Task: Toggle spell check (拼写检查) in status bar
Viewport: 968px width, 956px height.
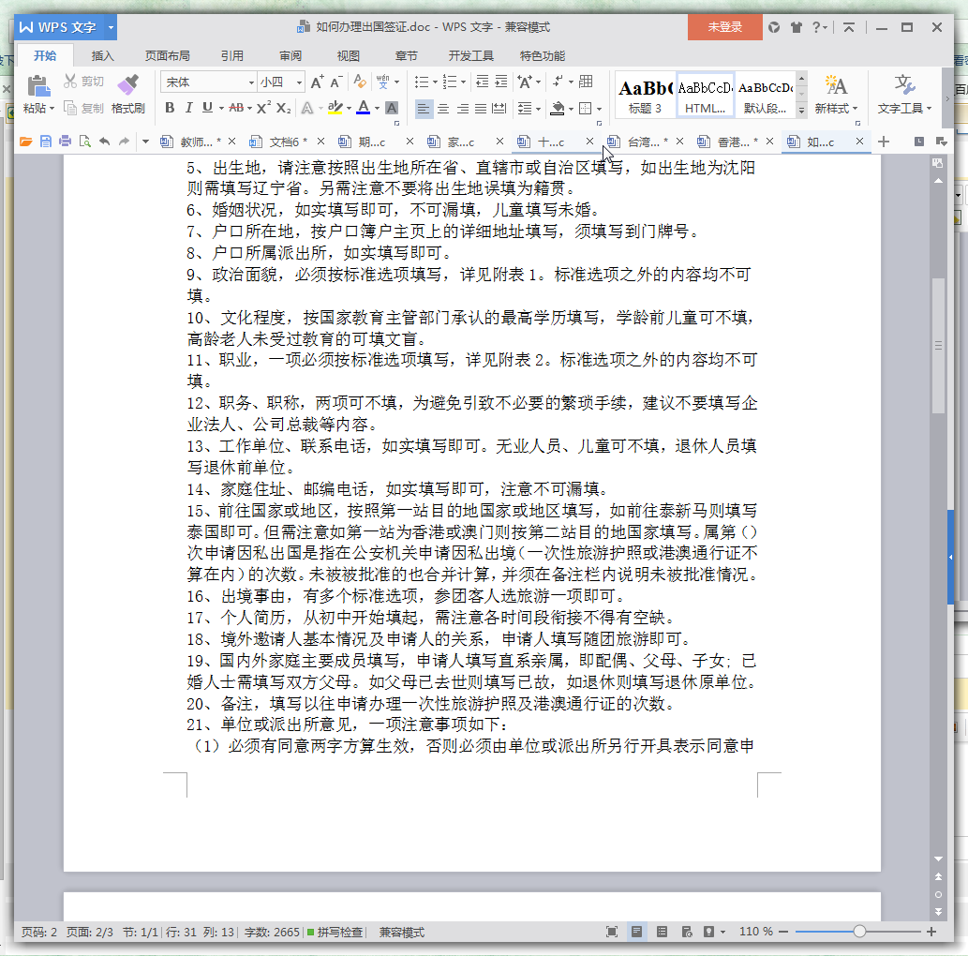Action: 335,932
